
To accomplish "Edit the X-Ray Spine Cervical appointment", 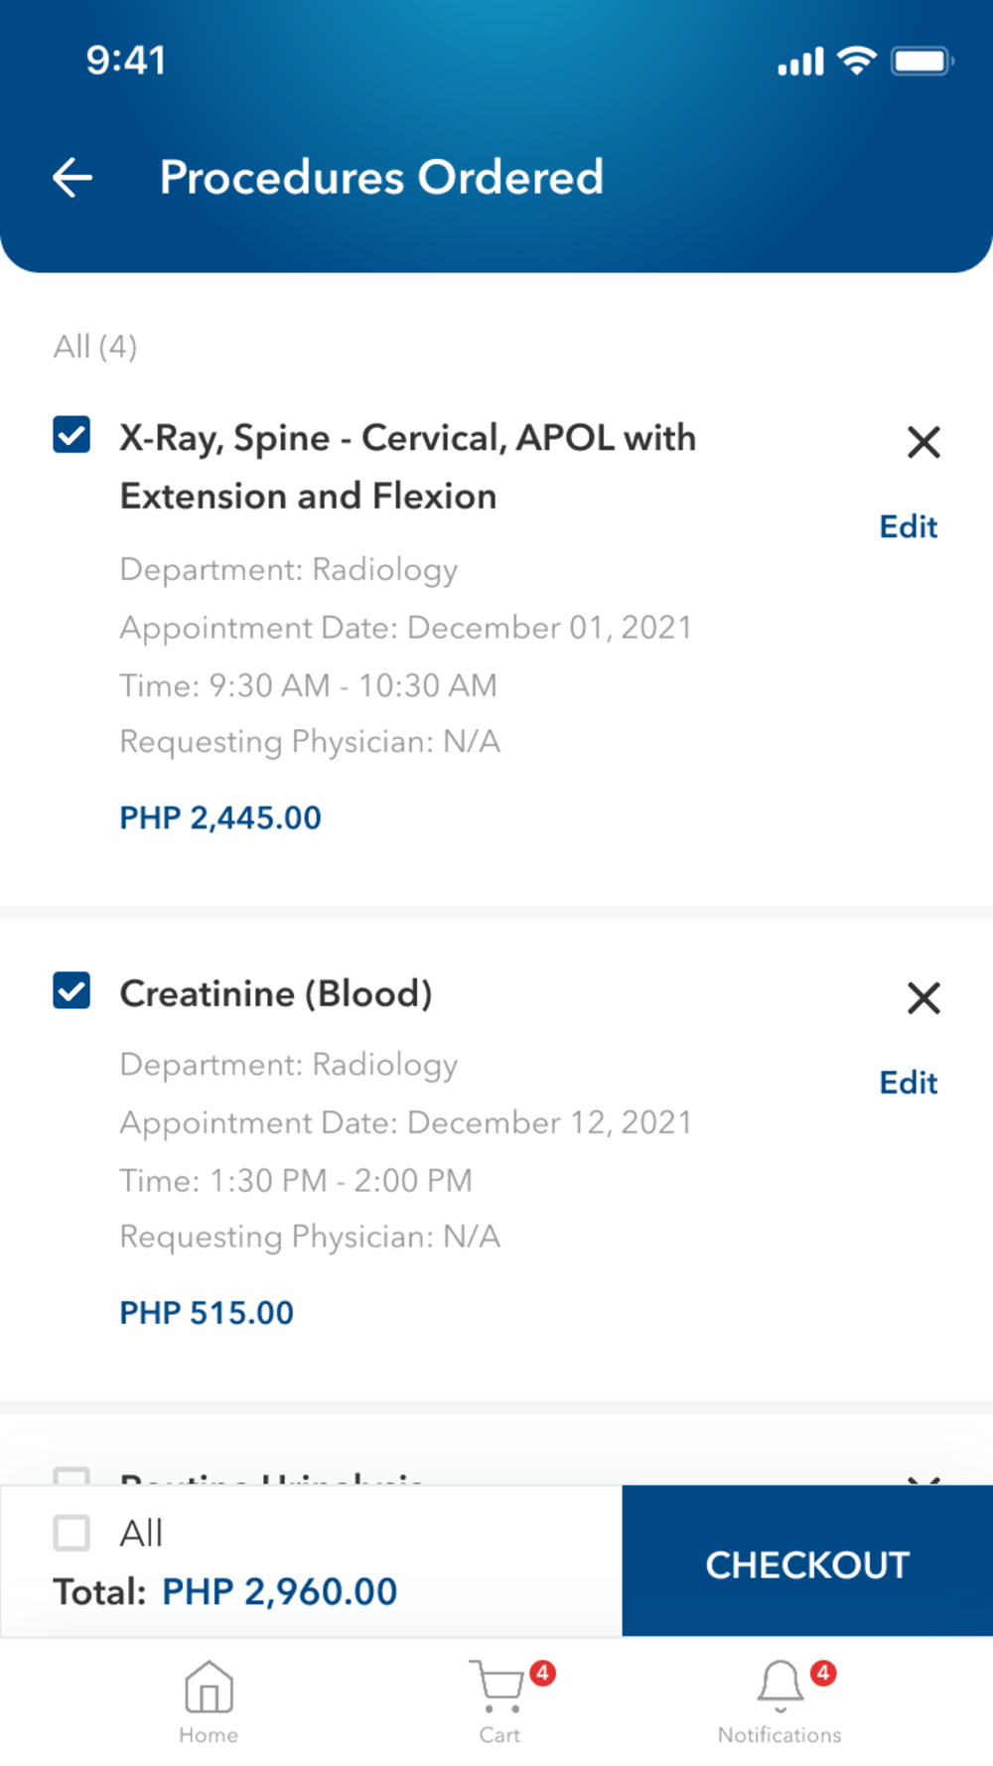I will pos(908,526).
